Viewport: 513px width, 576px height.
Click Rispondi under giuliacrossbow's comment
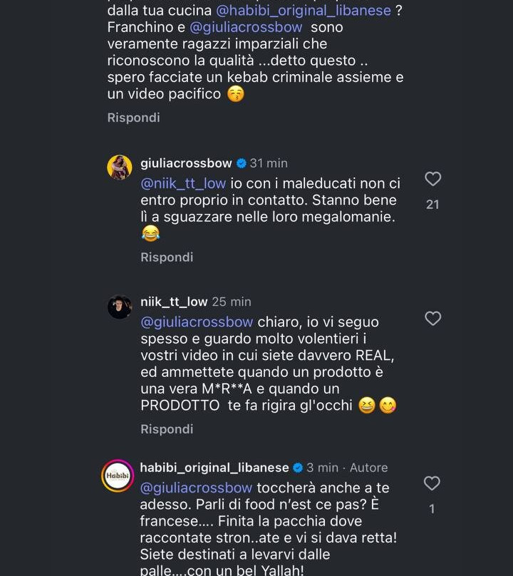click(x=167, y=257)
